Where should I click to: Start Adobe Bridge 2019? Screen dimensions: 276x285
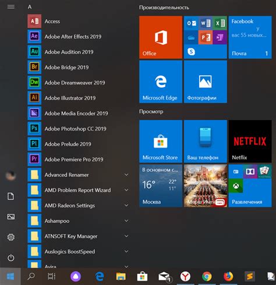(x=79, y=67)
